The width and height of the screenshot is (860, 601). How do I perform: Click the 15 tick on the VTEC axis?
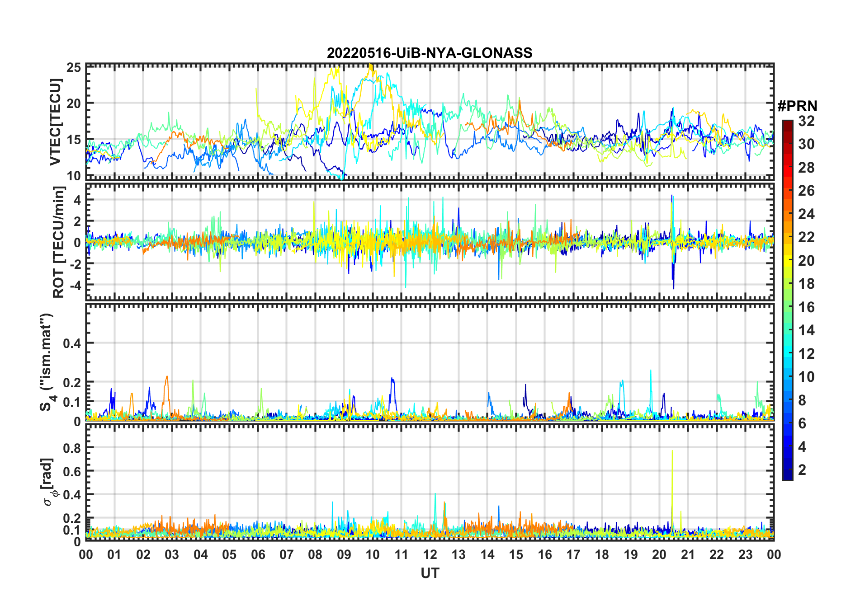tap(74, 140)
